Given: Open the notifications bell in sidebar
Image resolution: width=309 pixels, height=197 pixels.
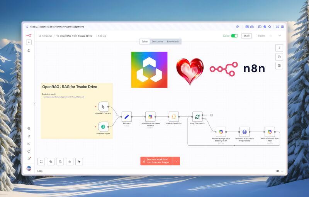Looking at the screenshot, I should pyautogui.click(x=29, y=159).
